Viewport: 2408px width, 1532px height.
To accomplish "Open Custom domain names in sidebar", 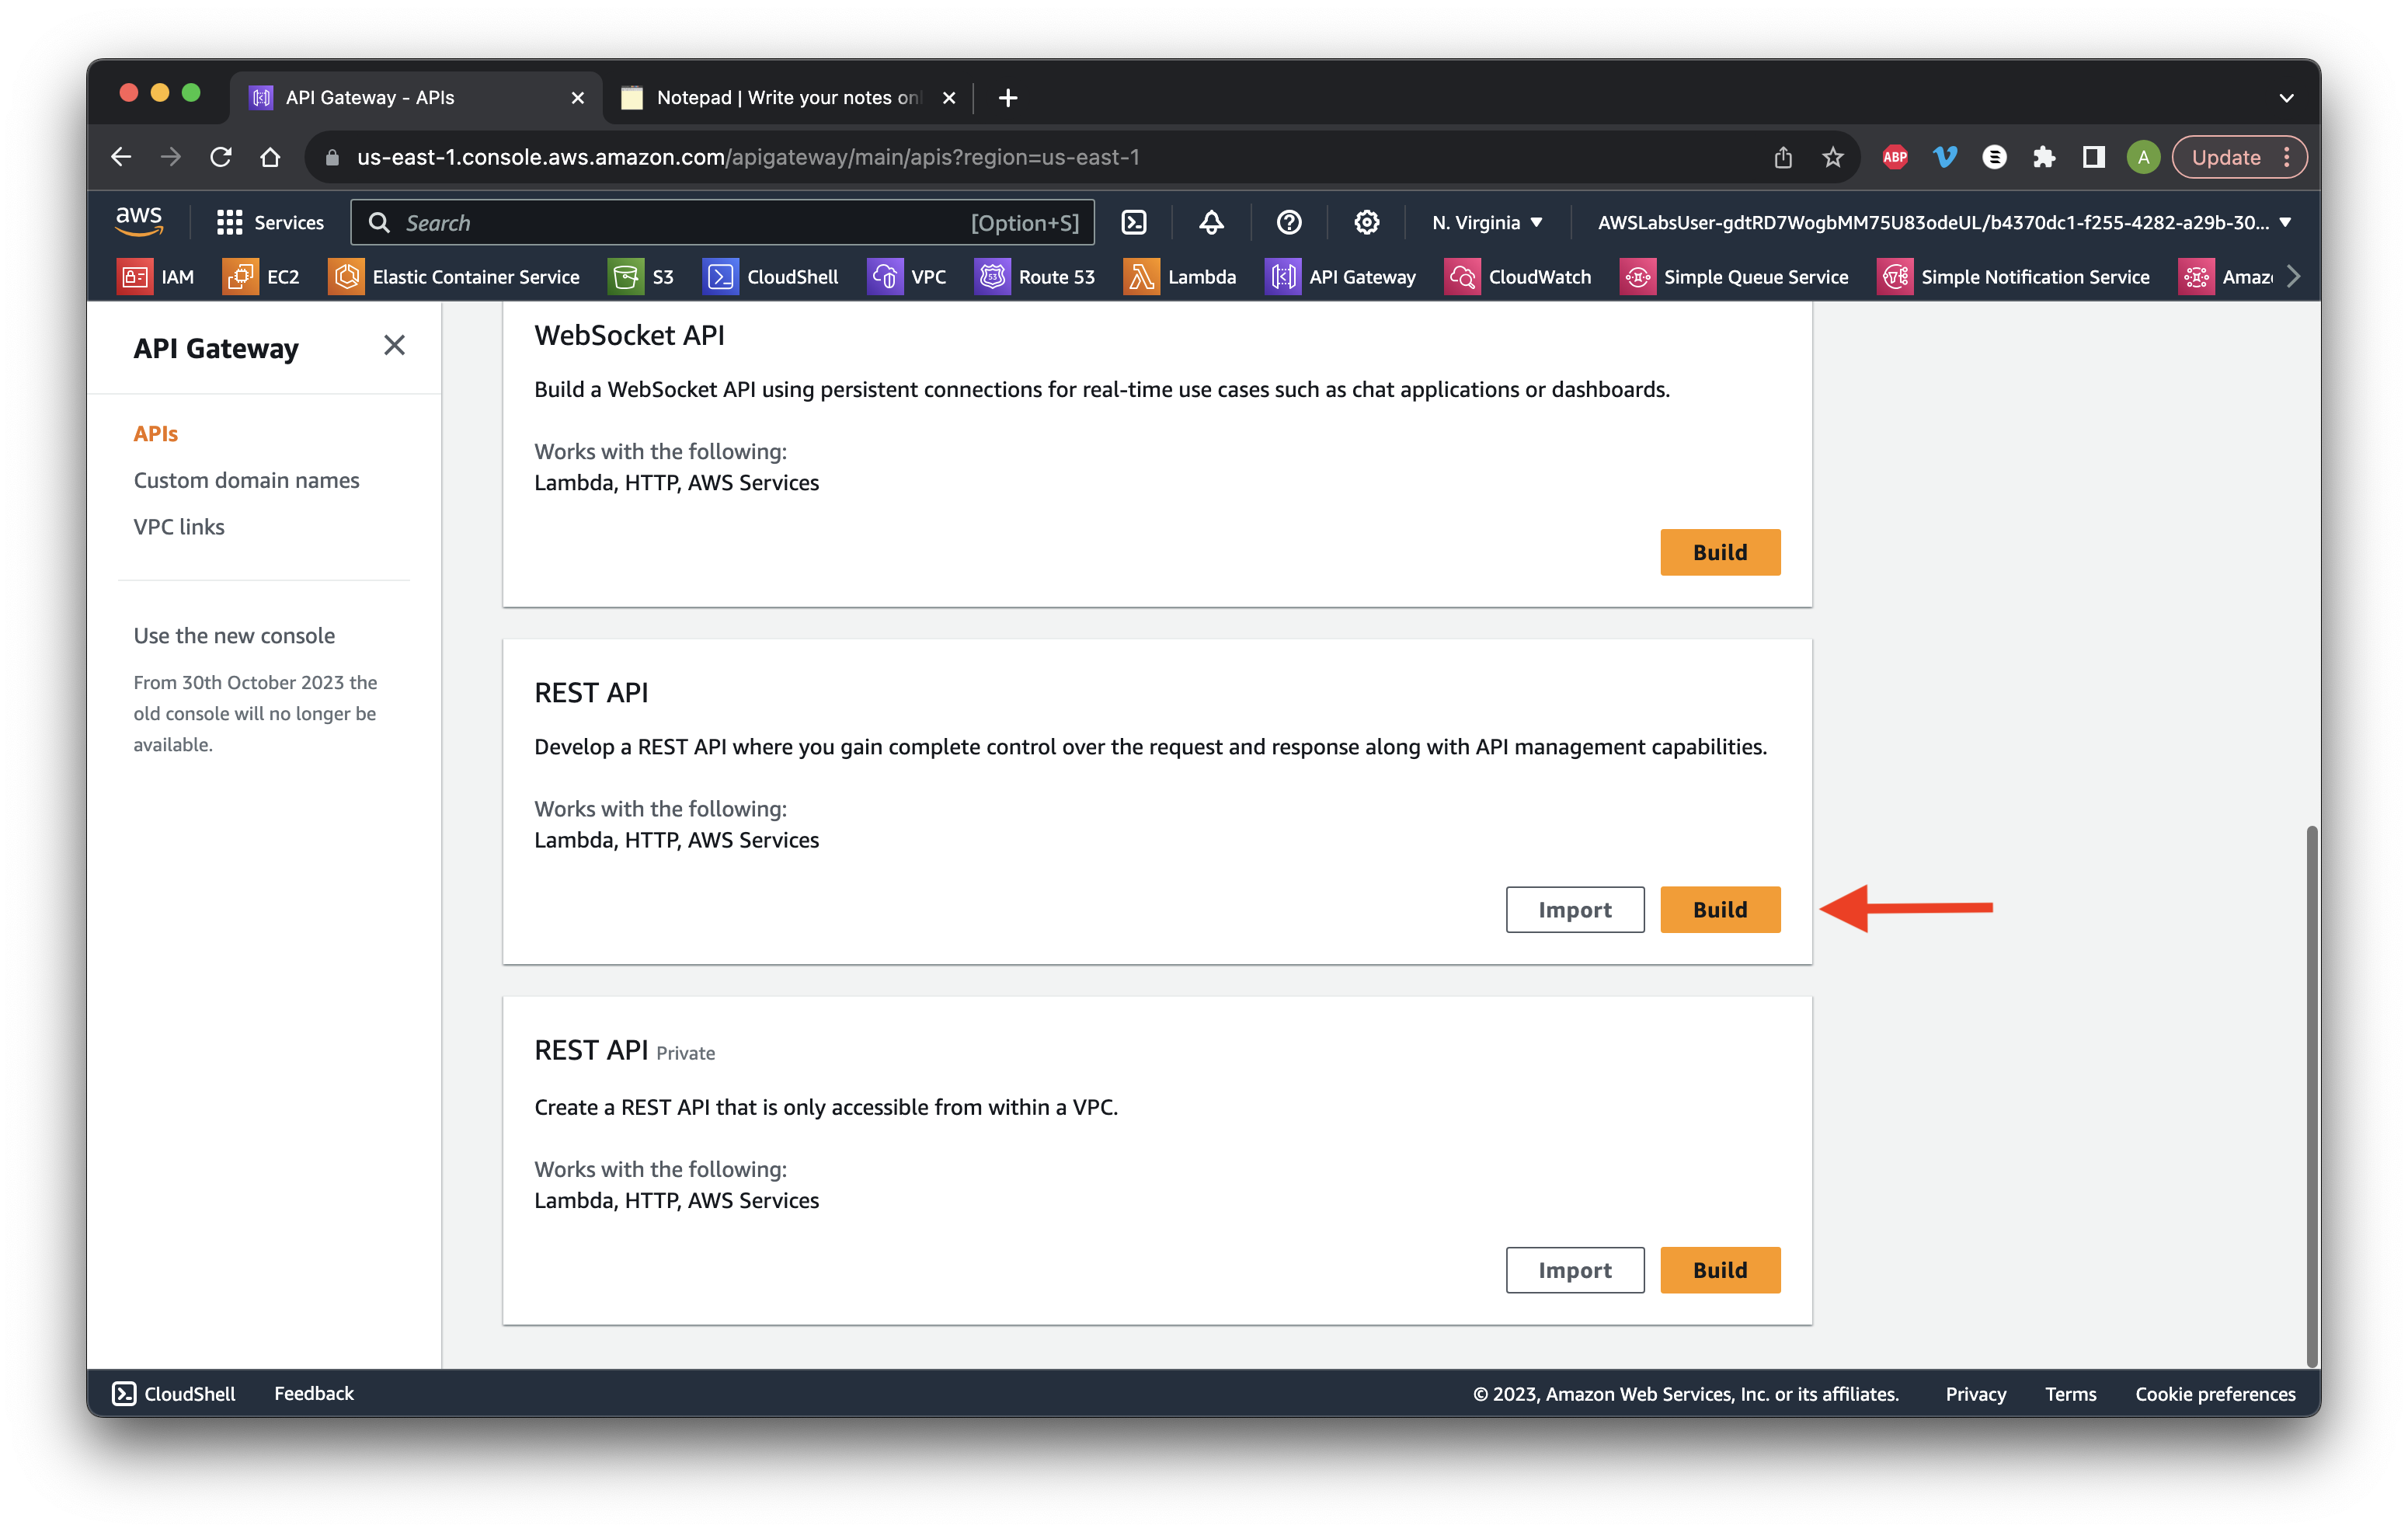I will click(246, 480).
